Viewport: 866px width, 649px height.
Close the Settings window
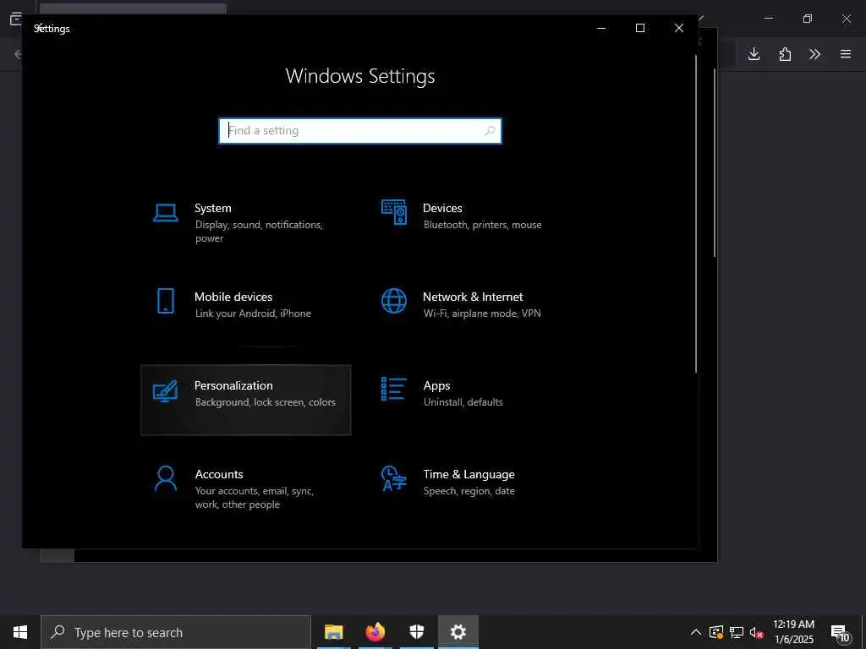pyautogui.click(x=679, y=28)
